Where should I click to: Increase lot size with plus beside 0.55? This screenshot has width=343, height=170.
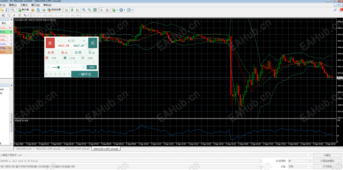click(84, 41)
